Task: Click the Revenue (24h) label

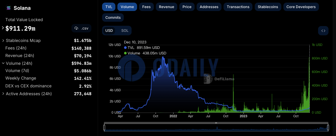Action: [20, 56]
